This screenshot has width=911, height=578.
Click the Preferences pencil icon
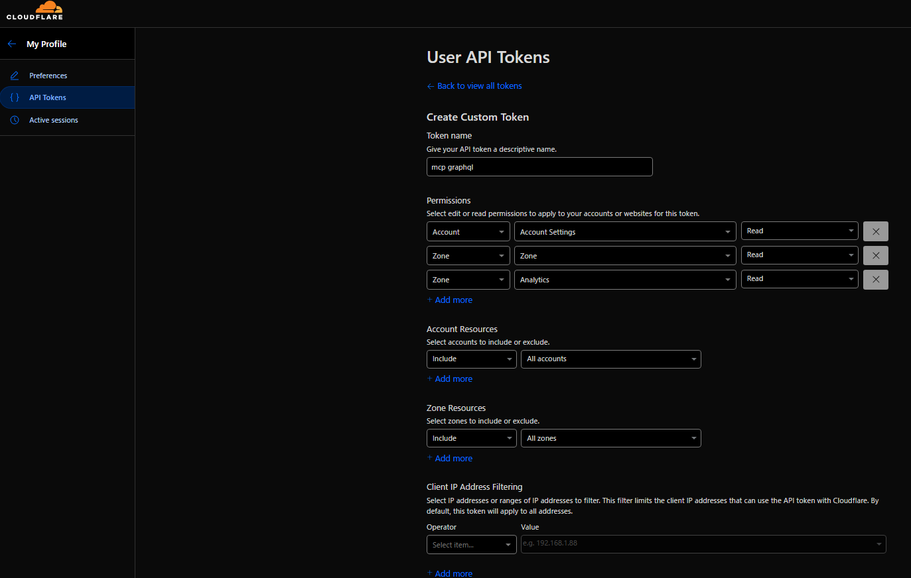pyautogui.click(x=15, y=76)
